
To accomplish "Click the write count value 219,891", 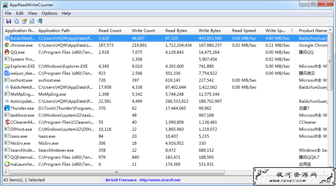I will (139, 45).
